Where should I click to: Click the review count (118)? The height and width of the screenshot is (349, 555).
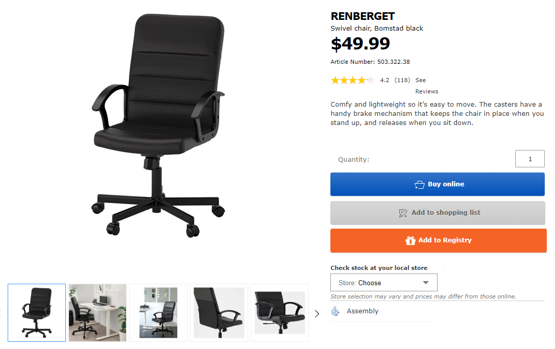(x=402, y=80)
